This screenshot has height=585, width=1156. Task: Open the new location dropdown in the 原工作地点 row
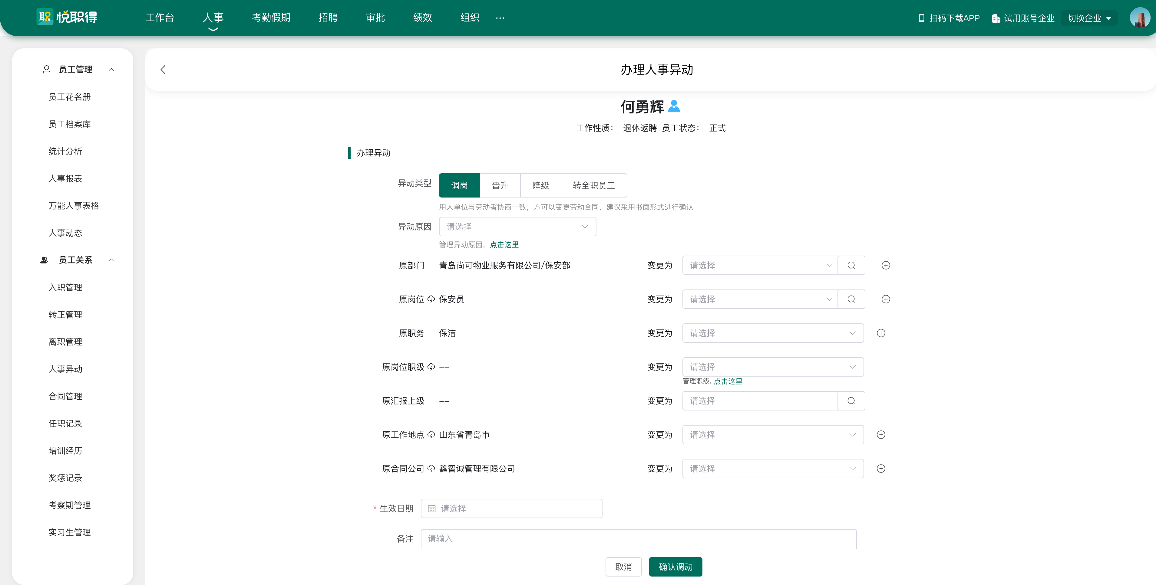pyautogui.click(x=773, y=435)
